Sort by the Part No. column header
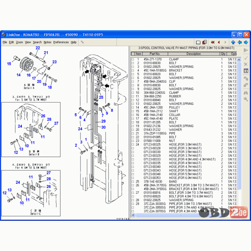The height and width of the screenshot is (251, 251). pos(155,54)
